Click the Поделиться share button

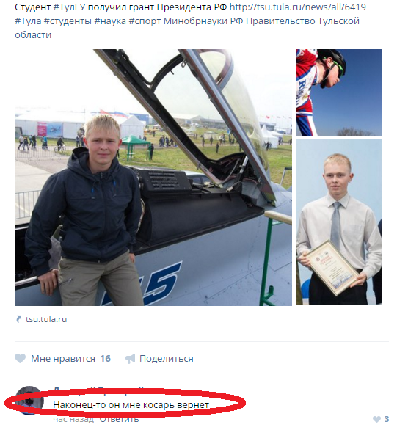tap(167, 358)
